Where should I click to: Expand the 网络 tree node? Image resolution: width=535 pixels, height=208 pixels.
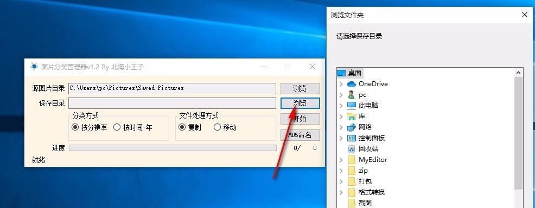coord(341,127)
